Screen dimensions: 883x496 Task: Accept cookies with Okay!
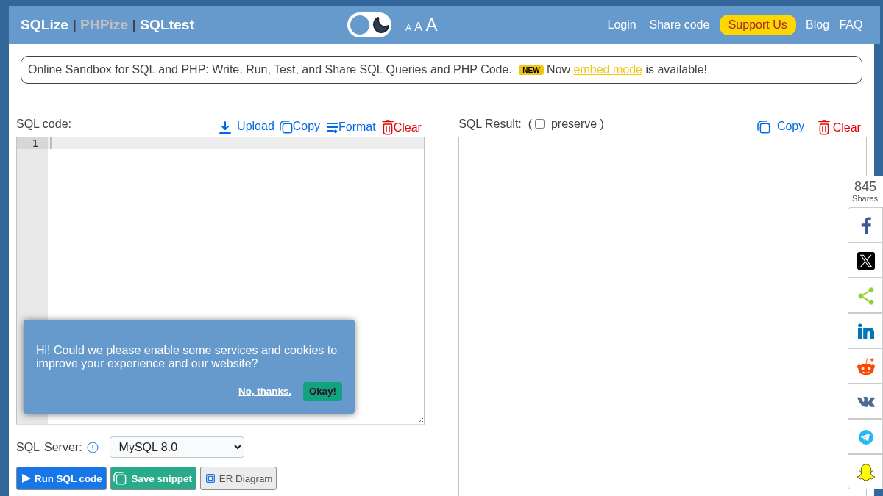322,392
